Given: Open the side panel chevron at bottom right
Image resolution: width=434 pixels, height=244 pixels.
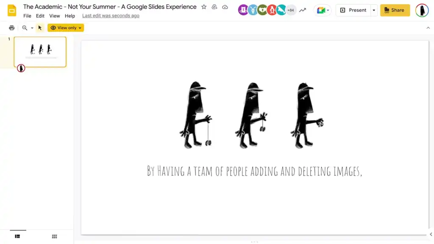Looking at the screenshot, I should tap(431, 234).
